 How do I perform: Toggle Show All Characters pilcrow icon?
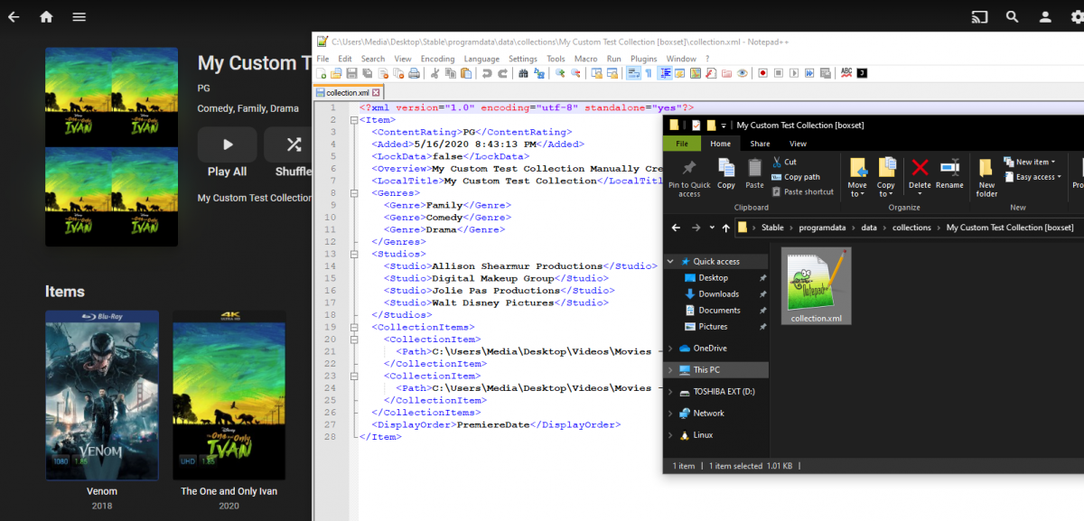[x=648, y=73]
